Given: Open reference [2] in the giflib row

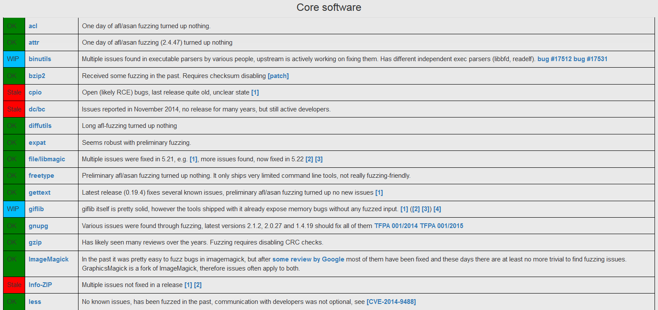Looking at the screenshot, I should (416, 209).
